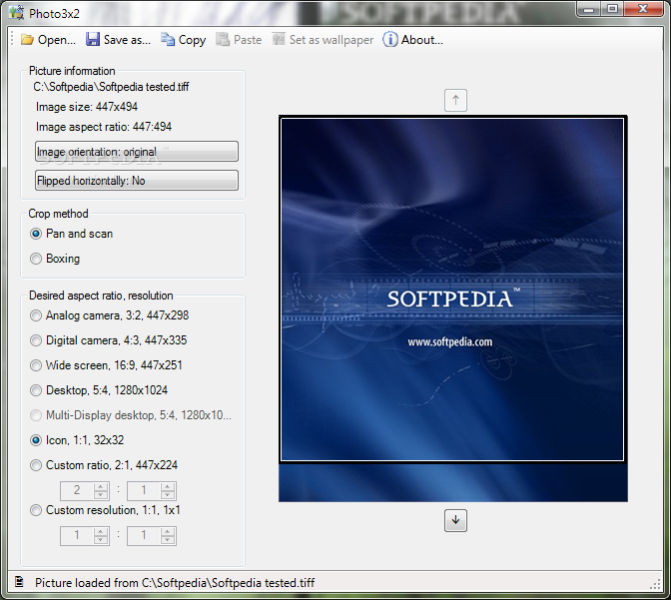
Task: Click the Set as wallpaper label
Action: coord(332,40)
